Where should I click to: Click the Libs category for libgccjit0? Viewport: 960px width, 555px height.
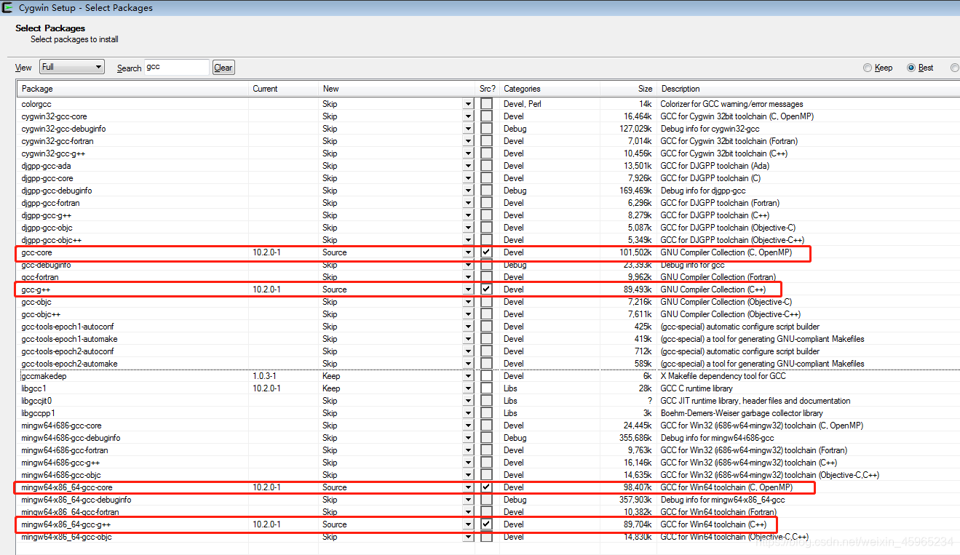pos(510,401)
